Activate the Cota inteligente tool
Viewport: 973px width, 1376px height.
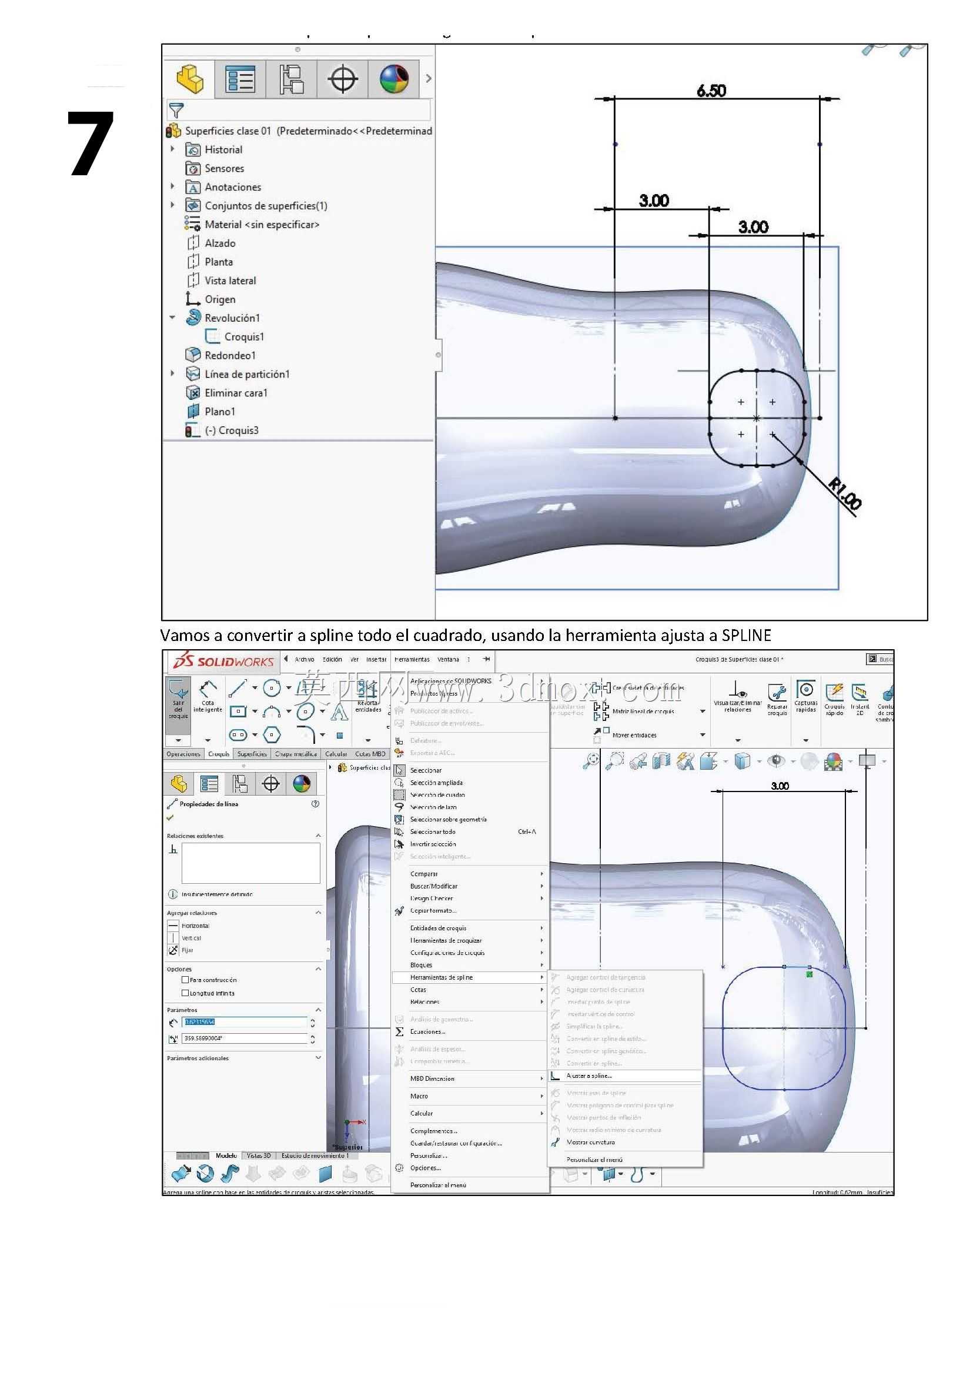208,697
